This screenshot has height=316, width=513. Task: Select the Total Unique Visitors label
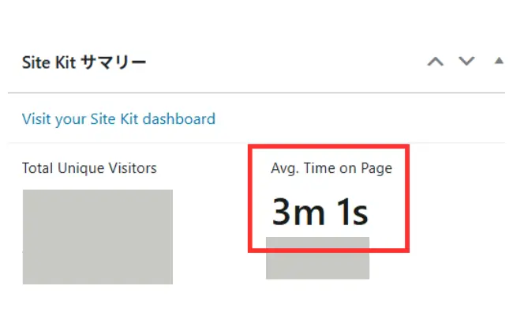coord(89,168)
